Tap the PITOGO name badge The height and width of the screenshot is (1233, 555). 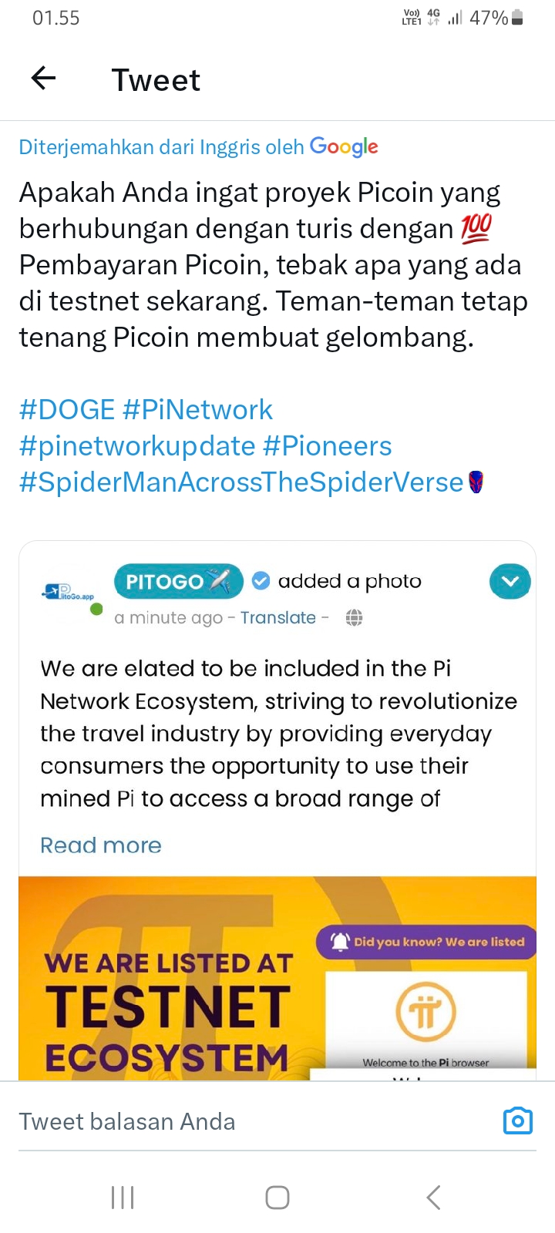178,581
